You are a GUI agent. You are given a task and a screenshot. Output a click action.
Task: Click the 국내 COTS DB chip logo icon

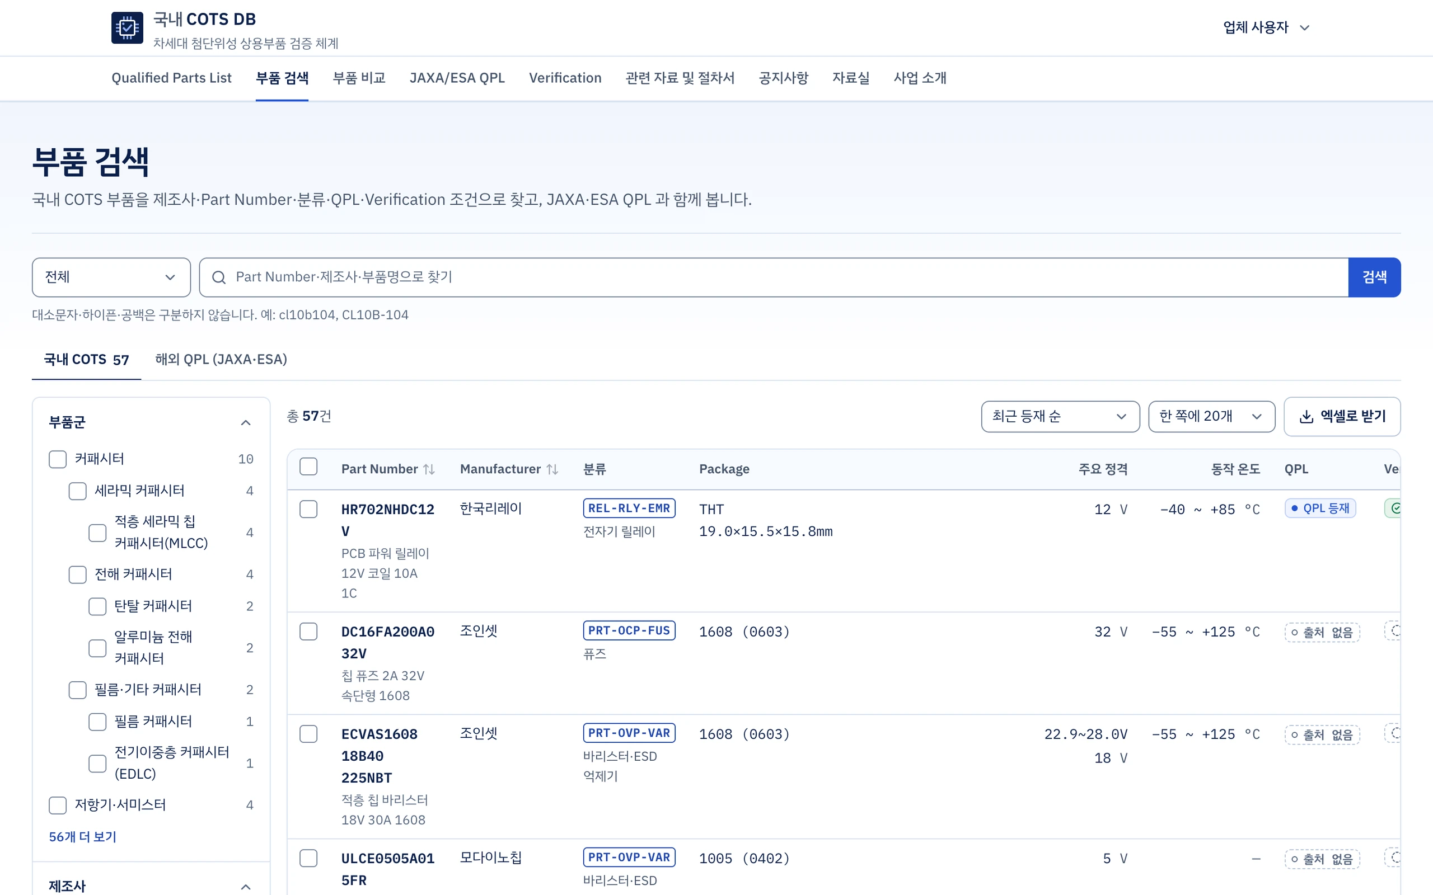127,28
